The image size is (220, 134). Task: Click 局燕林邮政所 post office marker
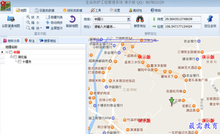coord(110,61)
